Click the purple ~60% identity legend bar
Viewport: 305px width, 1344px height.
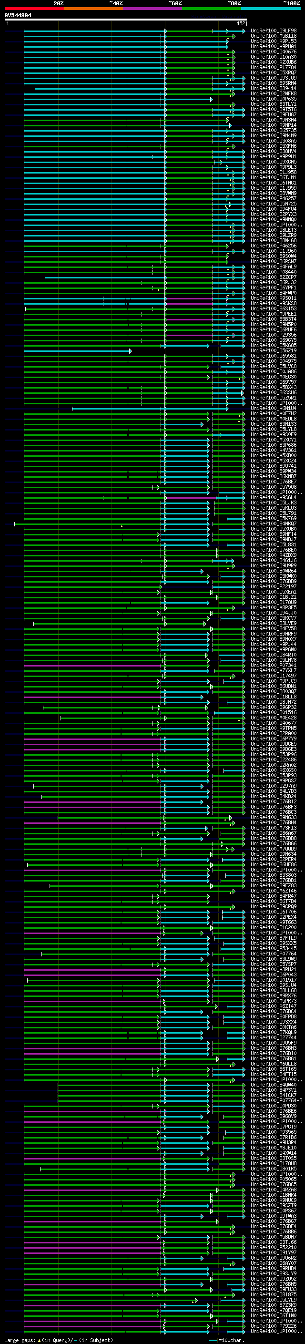coord(152,9)
